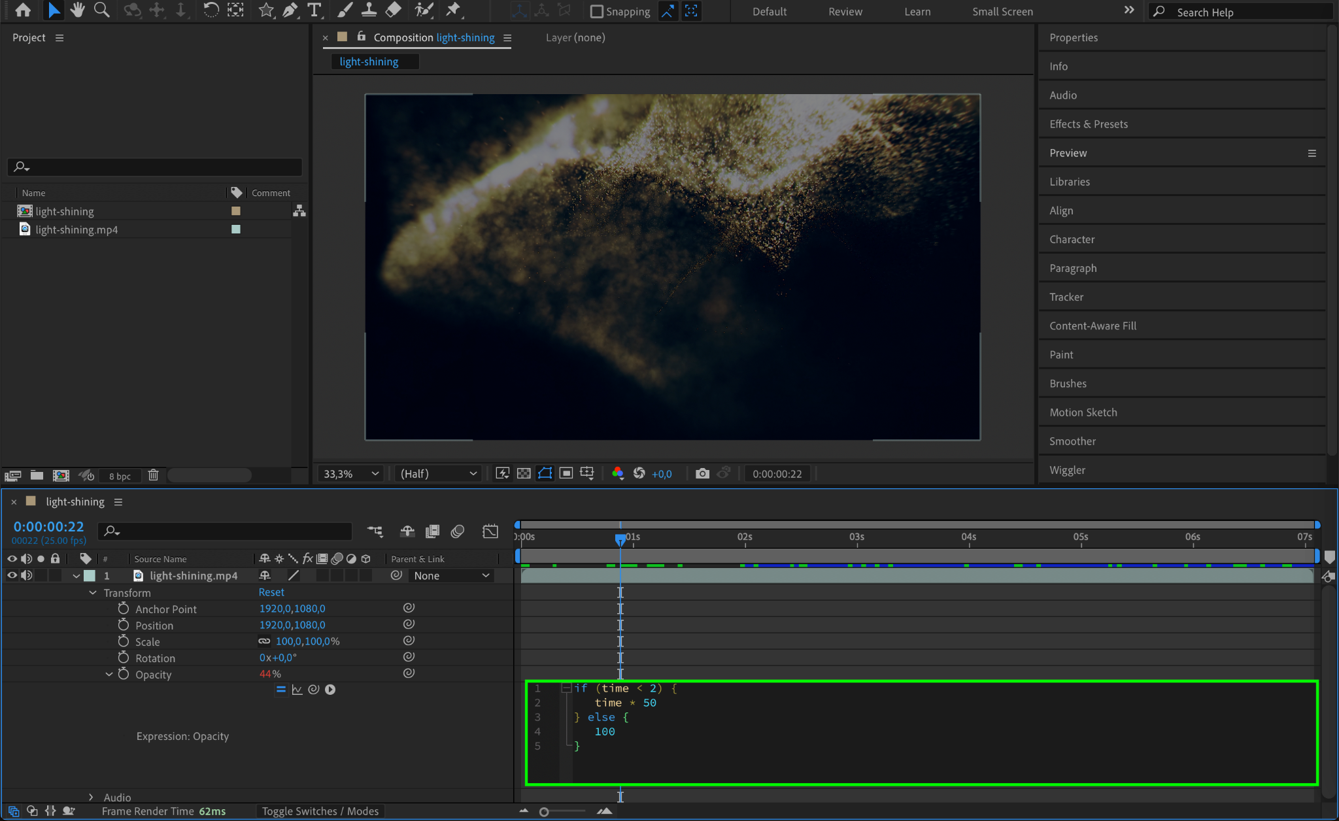The image size is (1339, 821).
Task: Click Toggle Switches / Modes button
Action: click(x=320, y=811)
